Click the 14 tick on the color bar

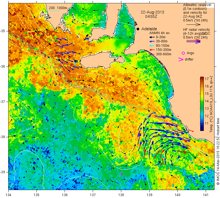207,101
